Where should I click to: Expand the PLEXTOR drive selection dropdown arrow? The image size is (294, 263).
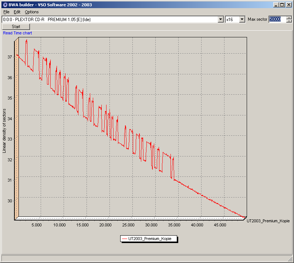221,19
